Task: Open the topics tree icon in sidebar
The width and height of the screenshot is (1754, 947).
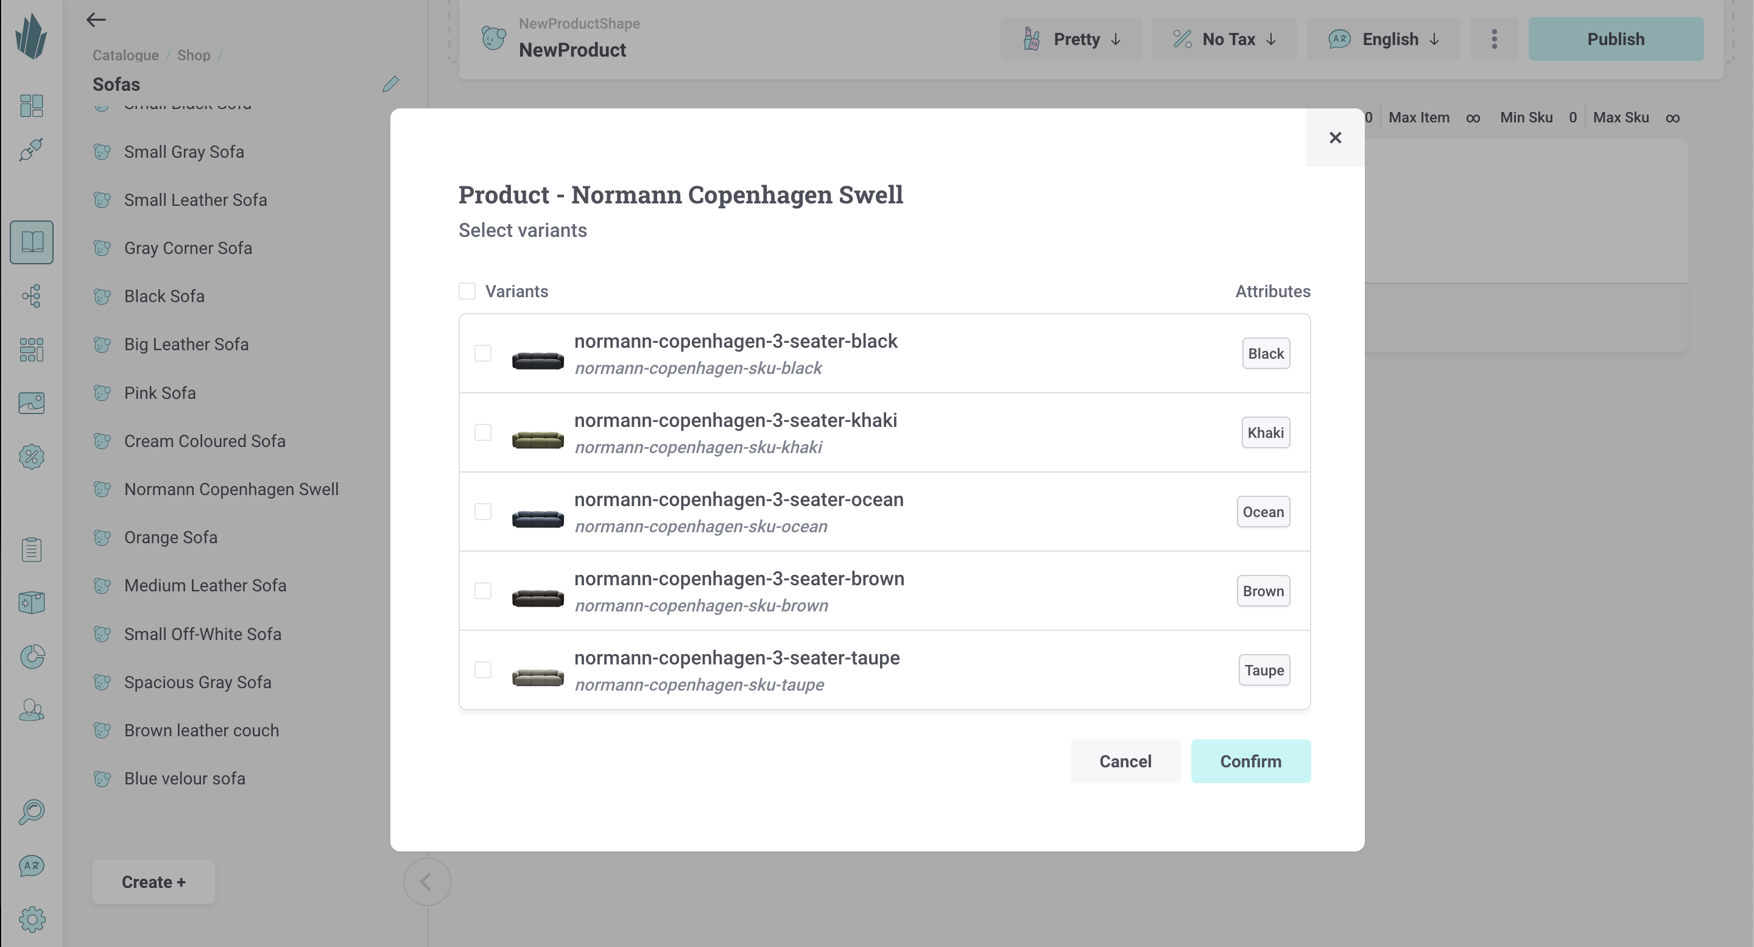Action: click(x=31, y=295)
